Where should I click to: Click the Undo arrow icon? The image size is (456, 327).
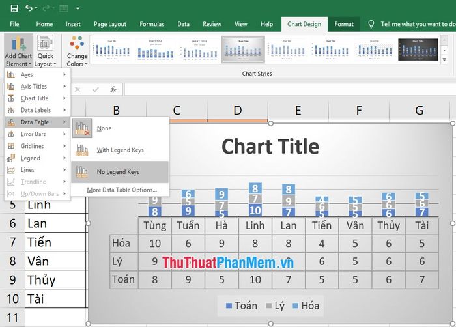(x=29, y=8)
